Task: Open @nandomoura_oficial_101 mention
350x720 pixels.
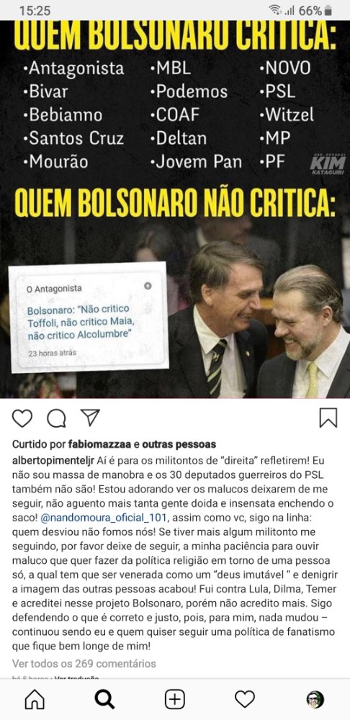Action: tap(104, 518)
